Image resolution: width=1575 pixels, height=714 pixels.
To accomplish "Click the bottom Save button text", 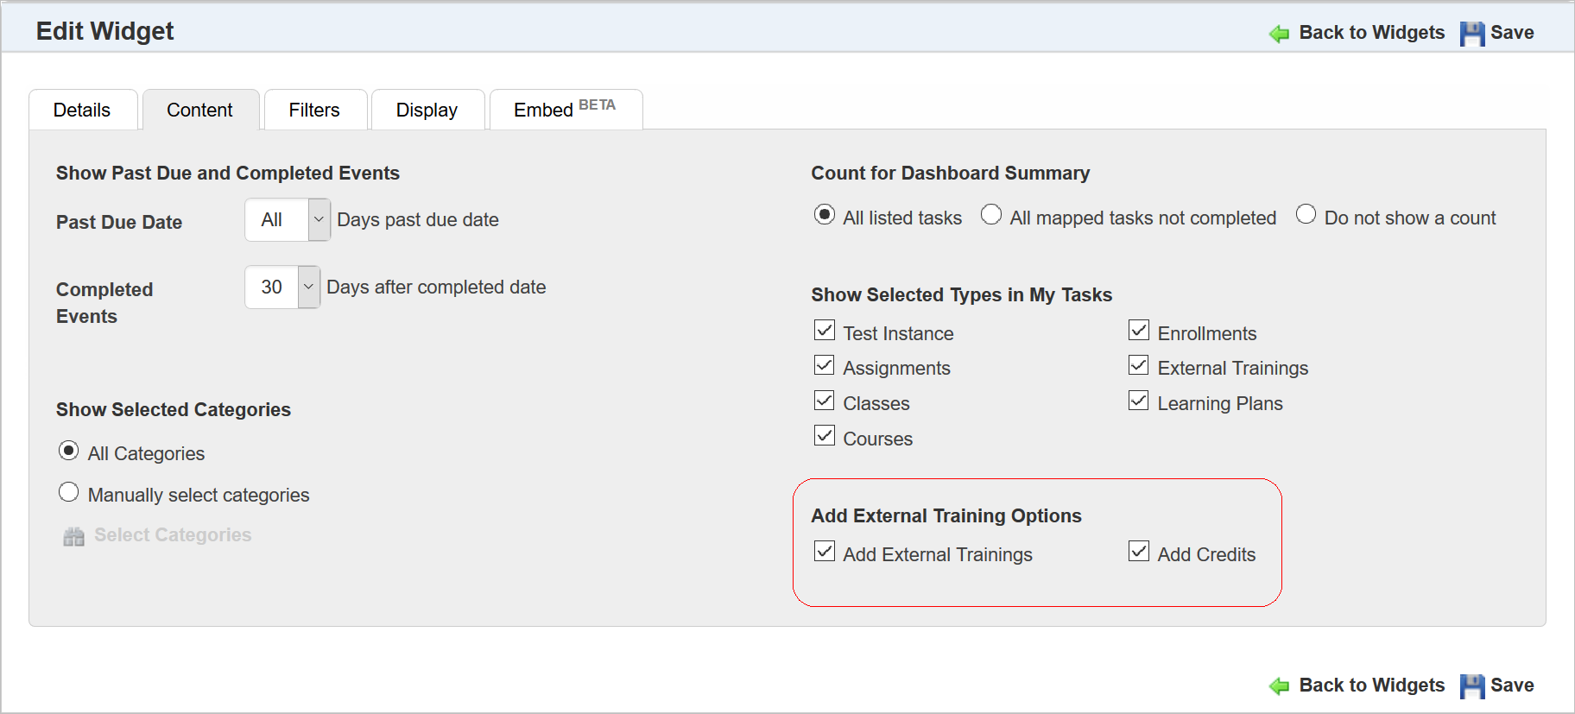I will point(1512,686).
